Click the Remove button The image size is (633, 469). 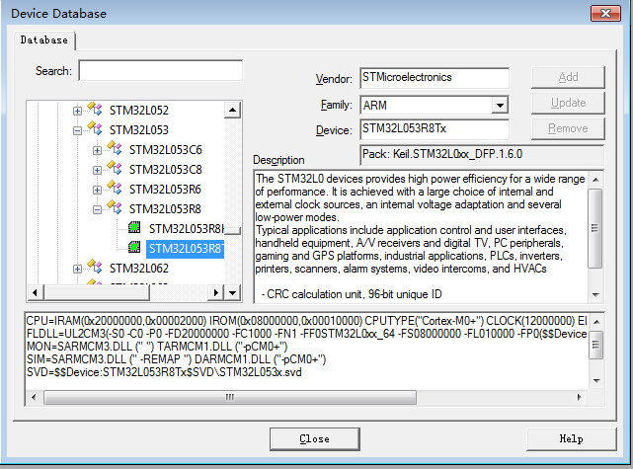[x=568, y=128]
